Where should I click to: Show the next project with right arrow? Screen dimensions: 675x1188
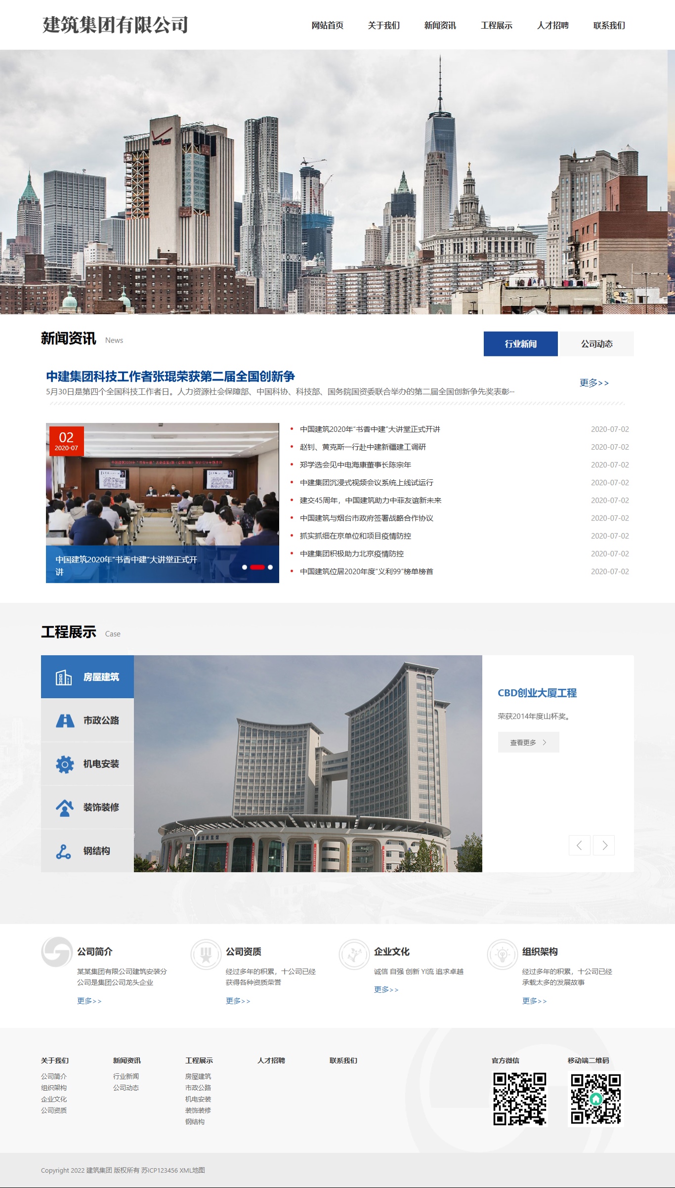tap(604, 846)
